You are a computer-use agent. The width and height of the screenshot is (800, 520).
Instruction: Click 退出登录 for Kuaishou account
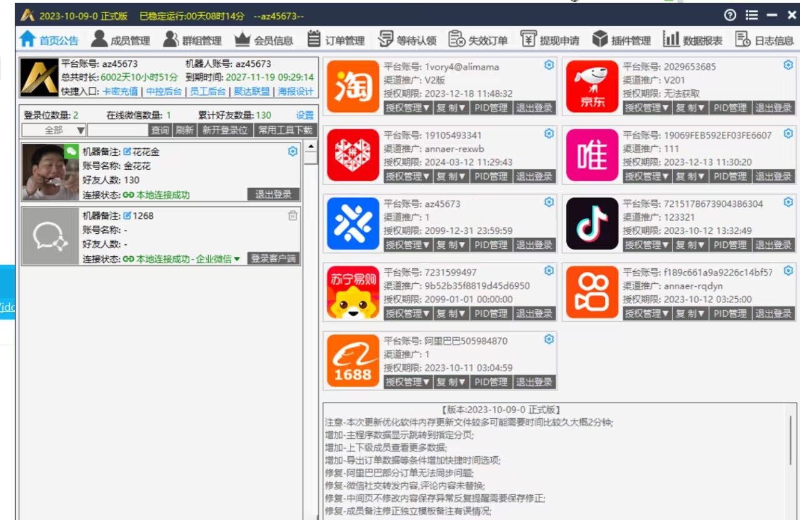(774, 313)
